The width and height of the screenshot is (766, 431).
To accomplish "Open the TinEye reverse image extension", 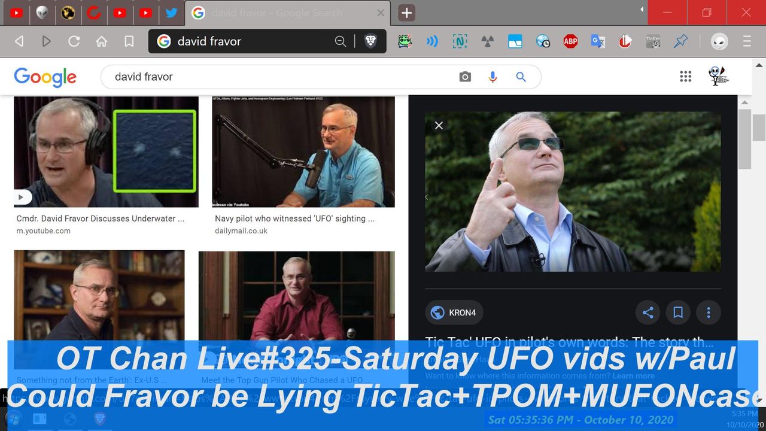I will (x=653, y=41).
